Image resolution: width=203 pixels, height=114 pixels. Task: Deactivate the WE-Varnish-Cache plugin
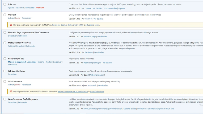pos(12,74)
